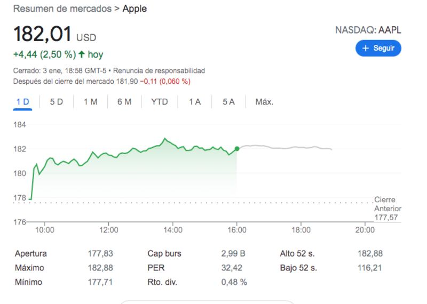Open Renuncia de responsabilidad disclaimer link
427x304 pixels.
click(159, 71)
